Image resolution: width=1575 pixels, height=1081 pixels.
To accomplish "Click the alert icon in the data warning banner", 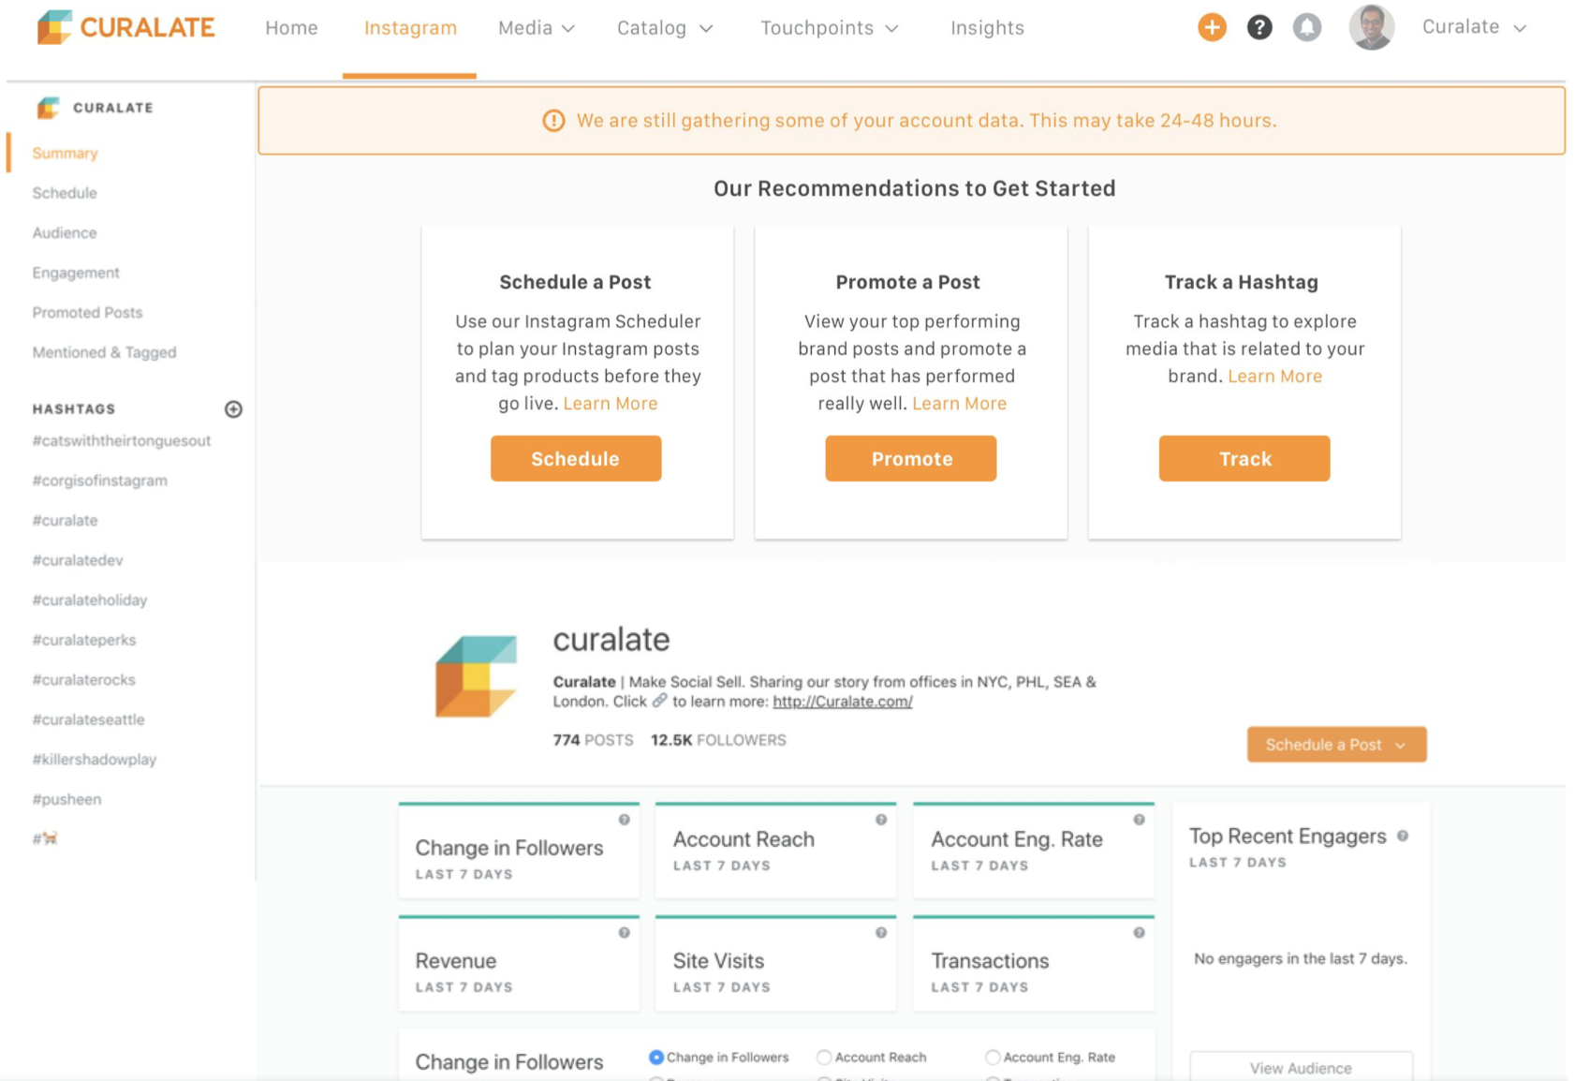I will 553,120.
